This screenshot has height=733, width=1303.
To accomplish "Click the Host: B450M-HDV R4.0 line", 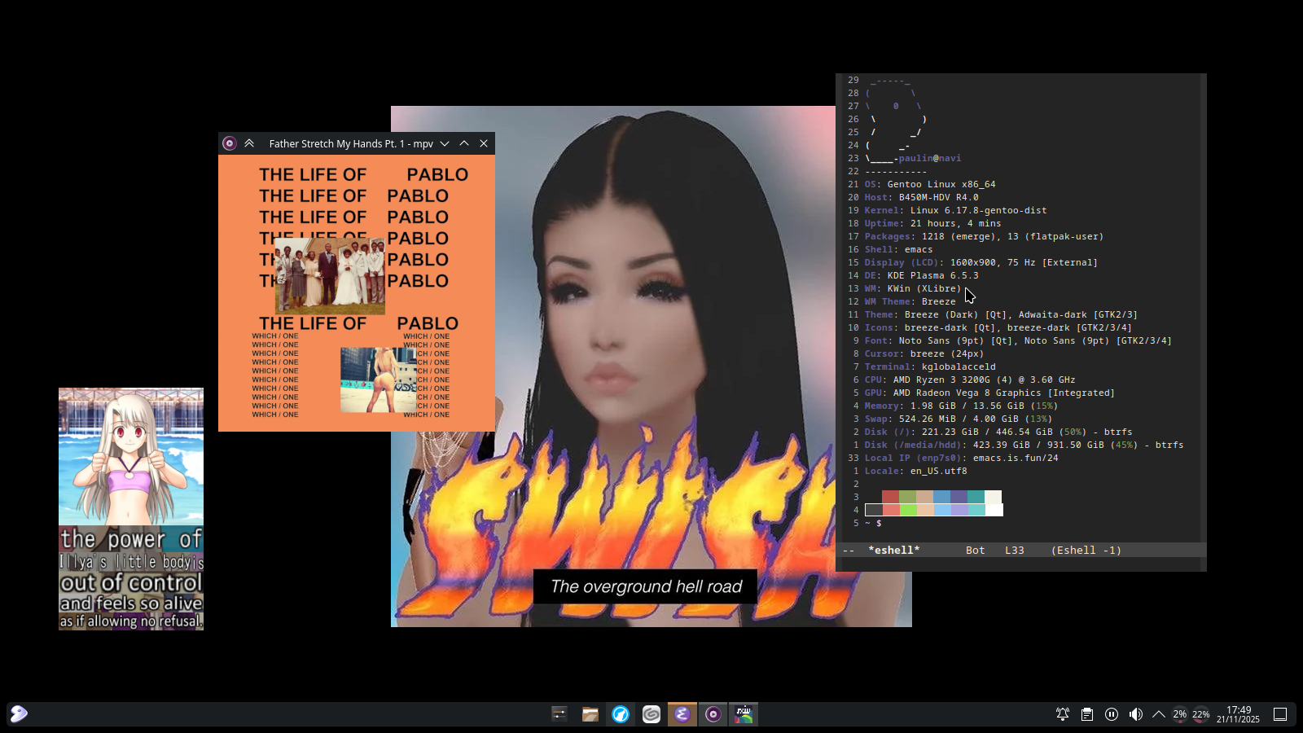I will pos(922,197).
